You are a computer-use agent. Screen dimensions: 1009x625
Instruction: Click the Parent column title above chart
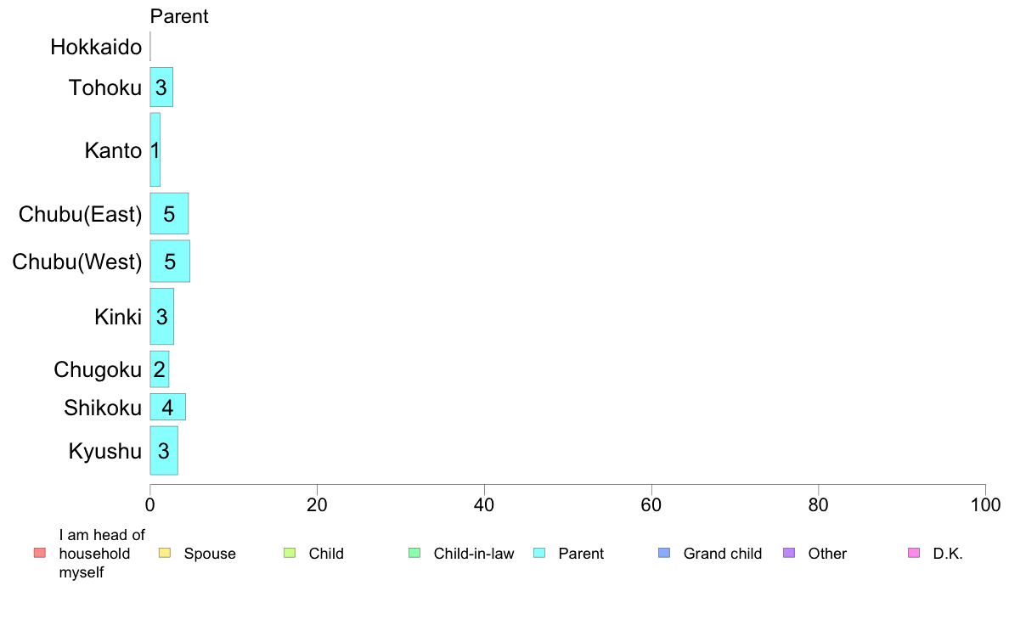tap(179, 16)
